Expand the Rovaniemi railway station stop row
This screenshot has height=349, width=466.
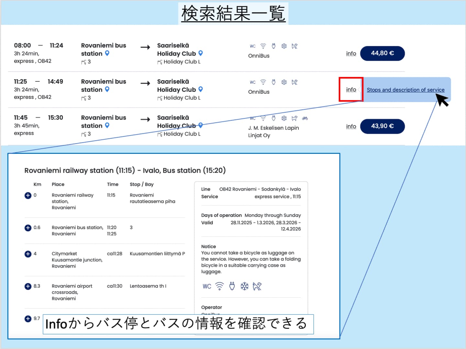point(28,196)
